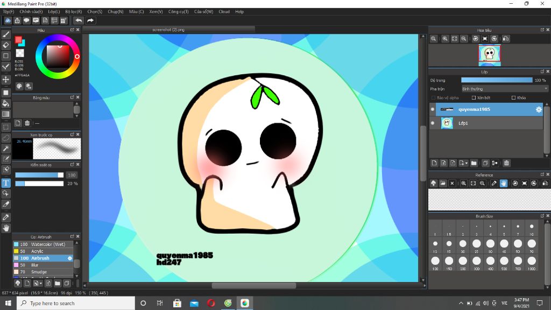Enable the Xén bớt clipping checkbox
551x310 pixels.
474,98
